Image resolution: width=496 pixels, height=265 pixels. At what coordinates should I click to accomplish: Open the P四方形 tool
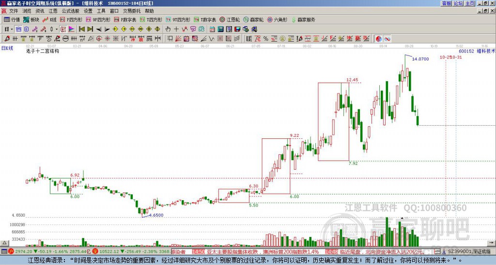pyautogui.click(x=71, y=19)
